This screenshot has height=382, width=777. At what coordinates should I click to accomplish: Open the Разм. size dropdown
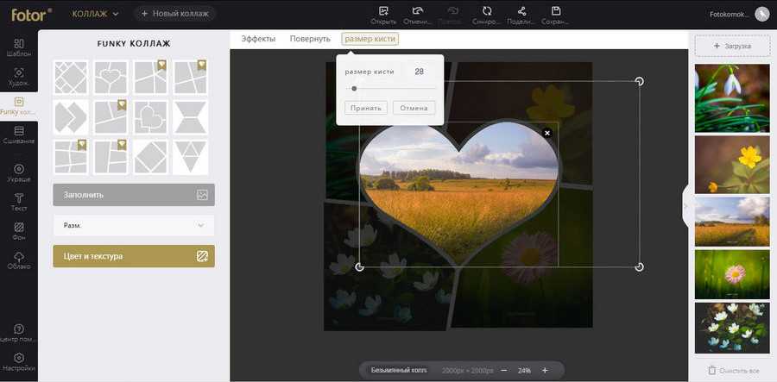(134, 225)
